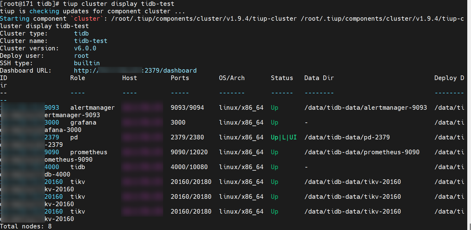This screenshot has width=471, height=230.
Task: Click the 'tiup cluster display tidb-test' command at the prompt
Action: point(119,4)
